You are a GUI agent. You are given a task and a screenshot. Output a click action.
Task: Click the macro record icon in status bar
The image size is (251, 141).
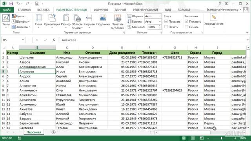click(x=20, y=138)
